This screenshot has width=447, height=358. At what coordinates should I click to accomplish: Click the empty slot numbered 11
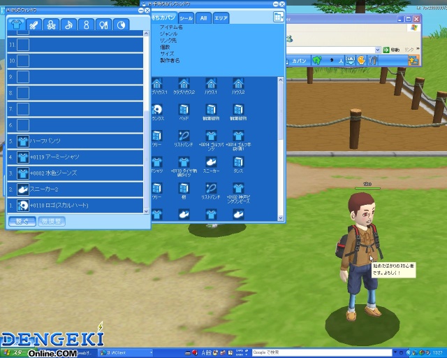(x=23, y=45)
